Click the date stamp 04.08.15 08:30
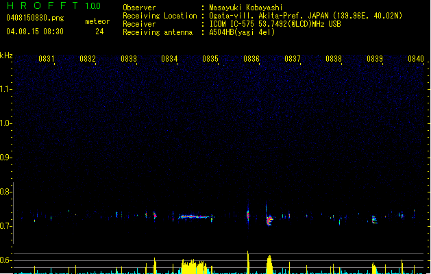Screen dimensions: 431x274 tap(35, 32)
